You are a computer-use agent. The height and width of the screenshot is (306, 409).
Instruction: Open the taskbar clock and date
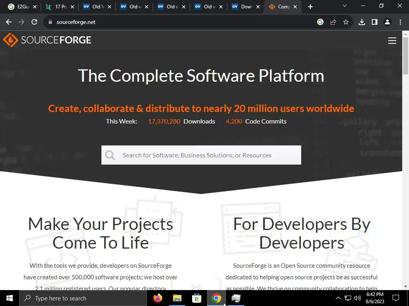(375, 298)
